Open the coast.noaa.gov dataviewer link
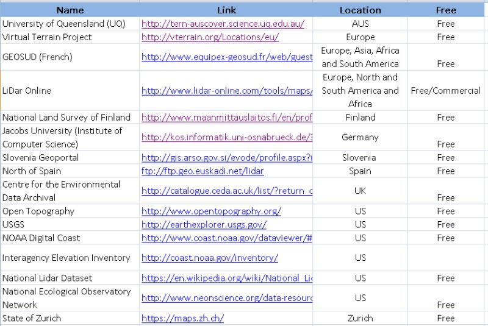Viewport: 488px width, 326px height. click(x=227, y=238)
